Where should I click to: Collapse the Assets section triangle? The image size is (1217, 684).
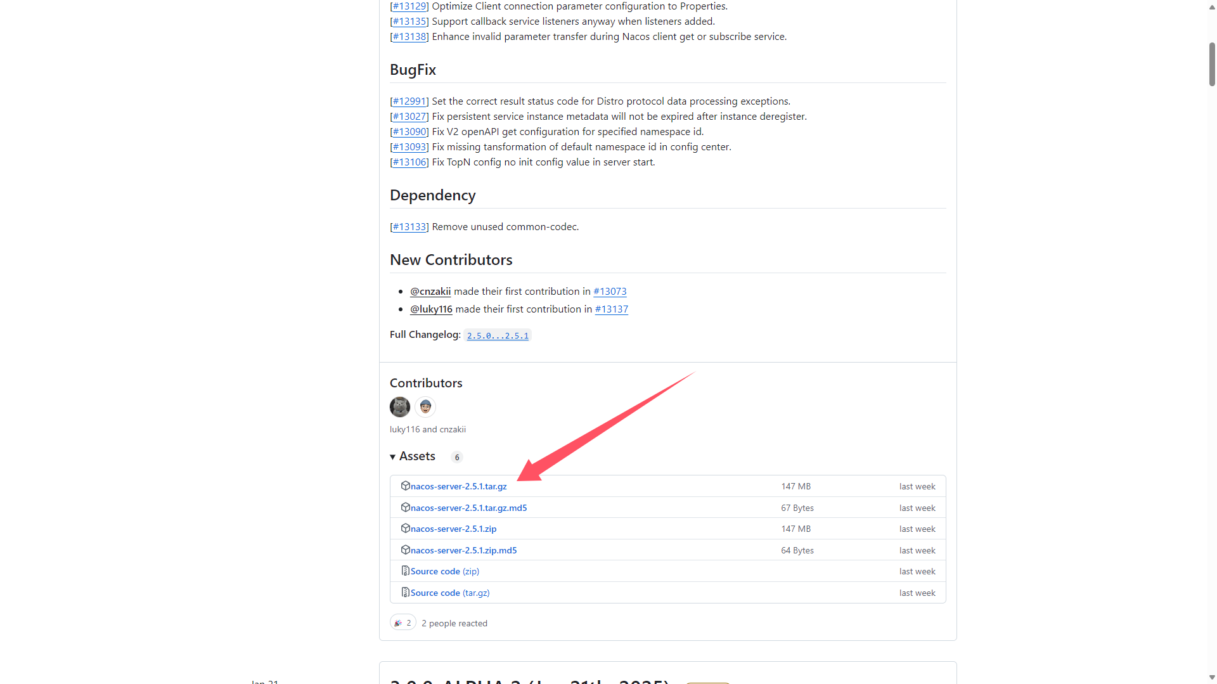(393, 457)
